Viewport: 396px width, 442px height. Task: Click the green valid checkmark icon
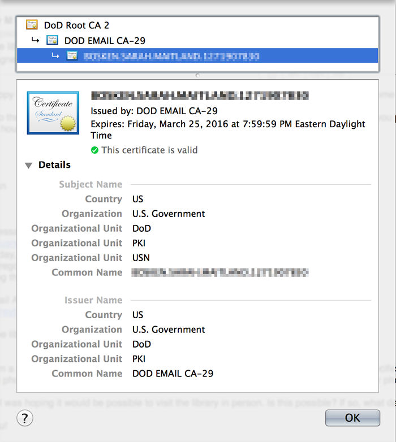pyautogui.click(x=95, y=150)
